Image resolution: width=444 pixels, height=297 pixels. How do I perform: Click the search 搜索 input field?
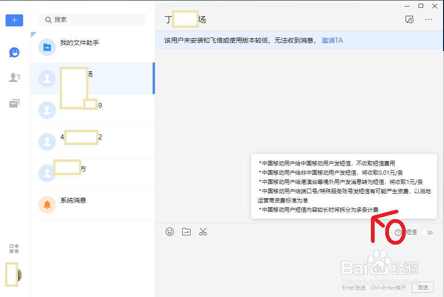pyautogui.click(x=92, y=20)
